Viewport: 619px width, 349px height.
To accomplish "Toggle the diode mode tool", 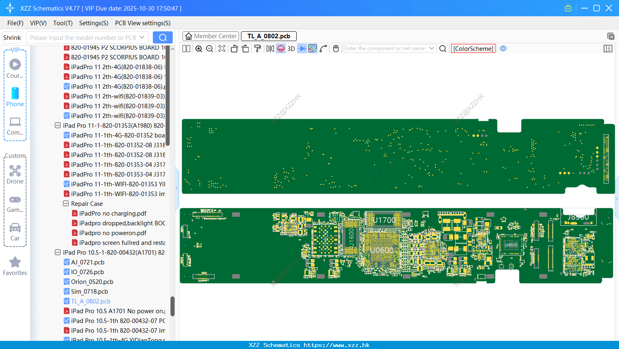I will coord(302,48).
